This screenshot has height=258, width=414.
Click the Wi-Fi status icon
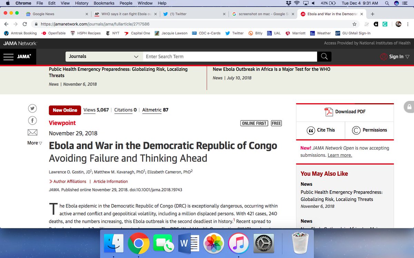(297, 3)
